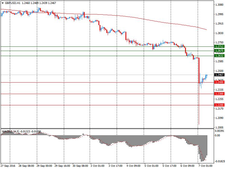Select the 28 Sep 08:00 time label
Viewport: 225px width, 169px height.
tap(26, 166)
